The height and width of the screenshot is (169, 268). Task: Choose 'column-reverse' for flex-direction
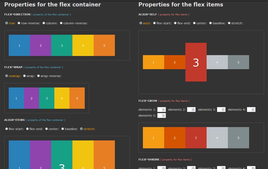[61, 23]
